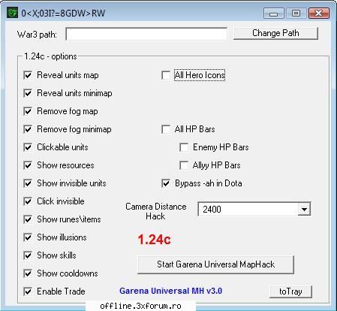The width and height of the screenshot is (337, 311).
Task: Uncheck Reveal units minimap
Action: click(x=28, y=93)
